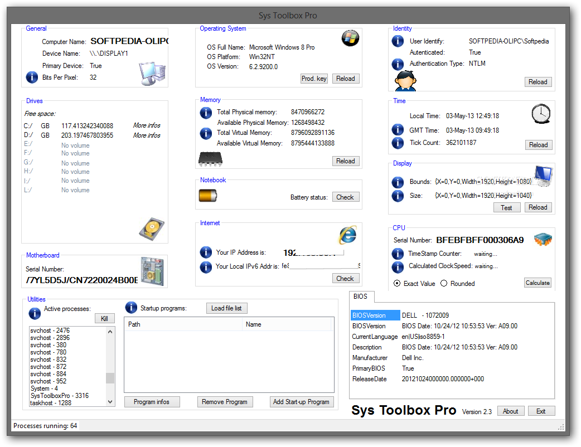581x447 pixels.
Task: Check battery status in Notebook
Action: click(x=345, y=197)
